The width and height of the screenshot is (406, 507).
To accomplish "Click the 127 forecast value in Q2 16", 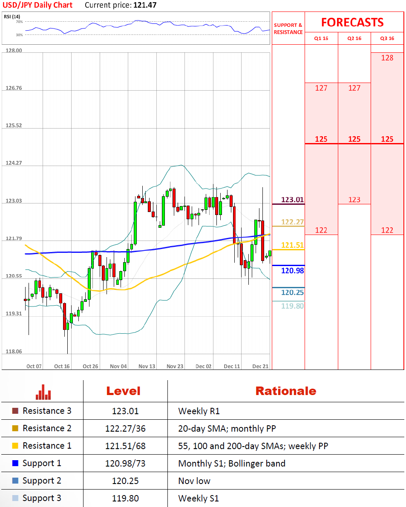I will [x=354, y=88].
